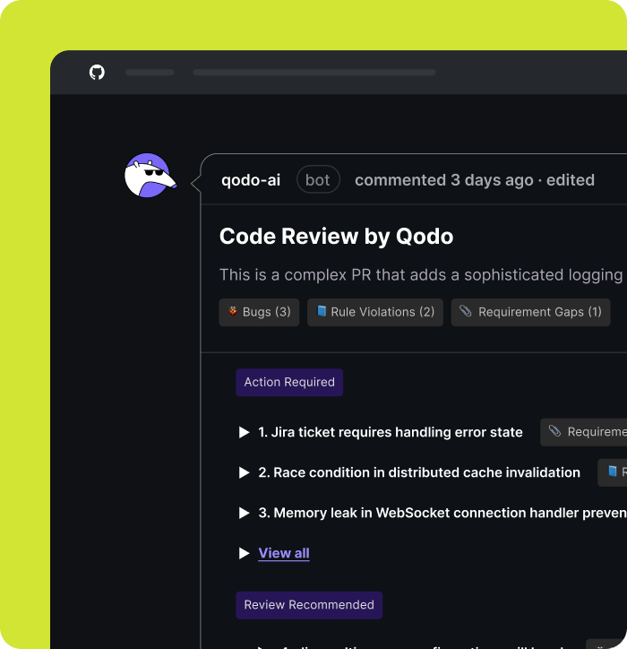Screen dimensions: 627x649
Task: Click the Action Required badge
Action: (x=289, y=382)
